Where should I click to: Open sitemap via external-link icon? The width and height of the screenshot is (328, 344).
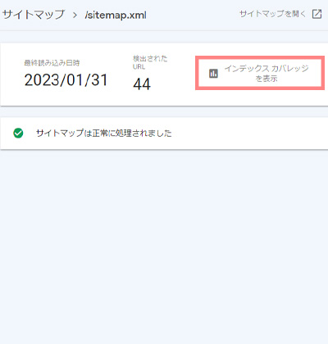click(x=317, y=14)
